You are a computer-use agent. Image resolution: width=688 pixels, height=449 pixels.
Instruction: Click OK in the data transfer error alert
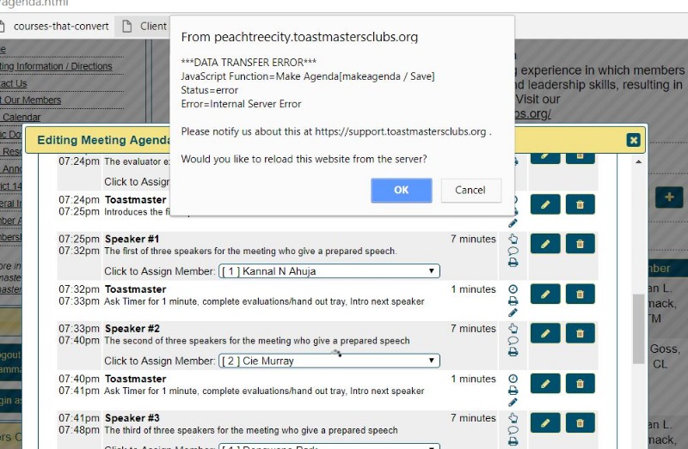(x=401, y=190)
